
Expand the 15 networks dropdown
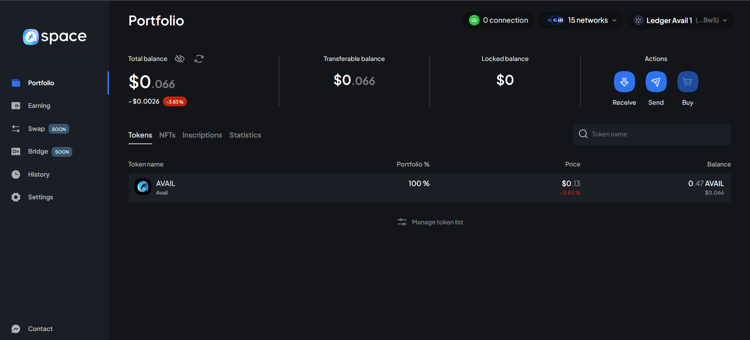pos(581,20)
